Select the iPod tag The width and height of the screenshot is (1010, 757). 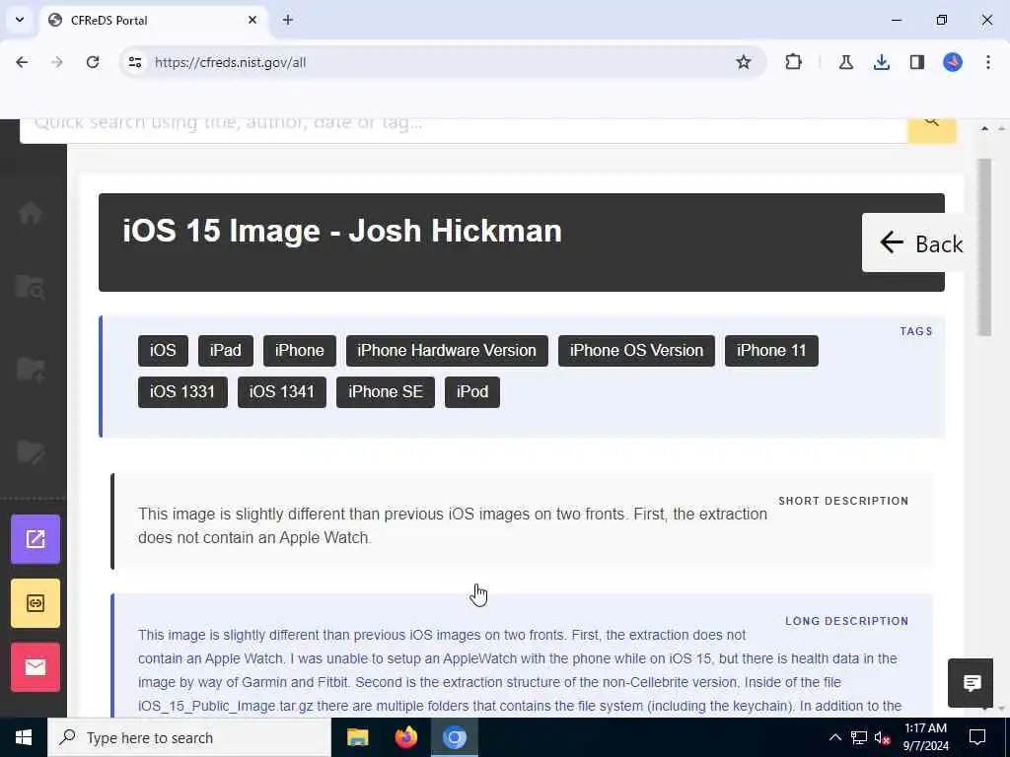(472, 392)
